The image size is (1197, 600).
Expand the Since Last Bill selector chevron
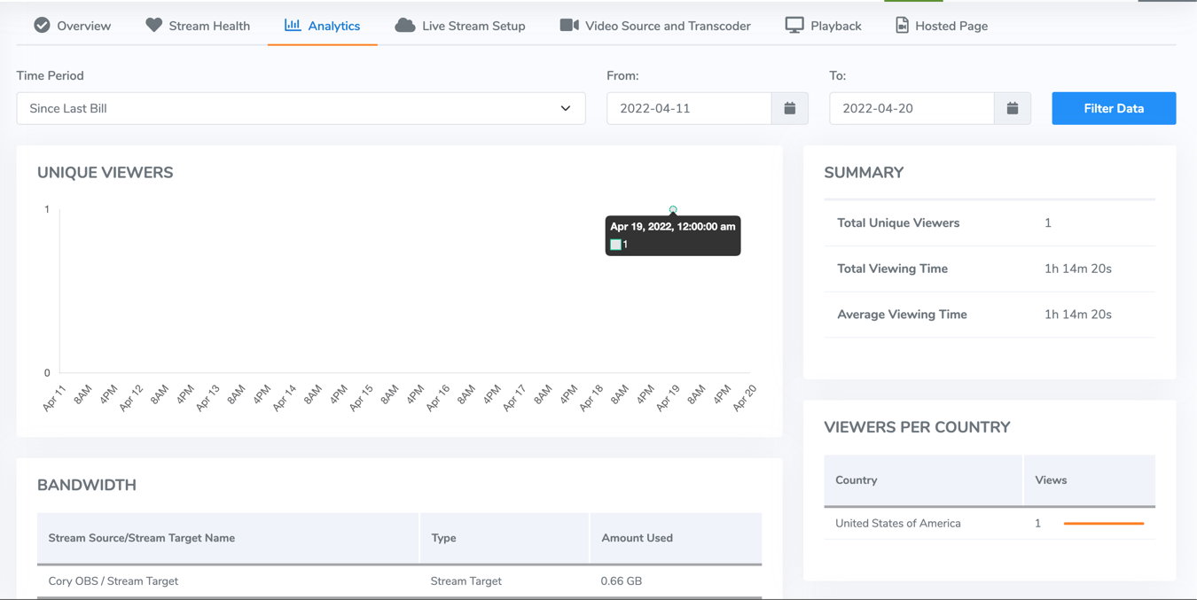[566, 108]
